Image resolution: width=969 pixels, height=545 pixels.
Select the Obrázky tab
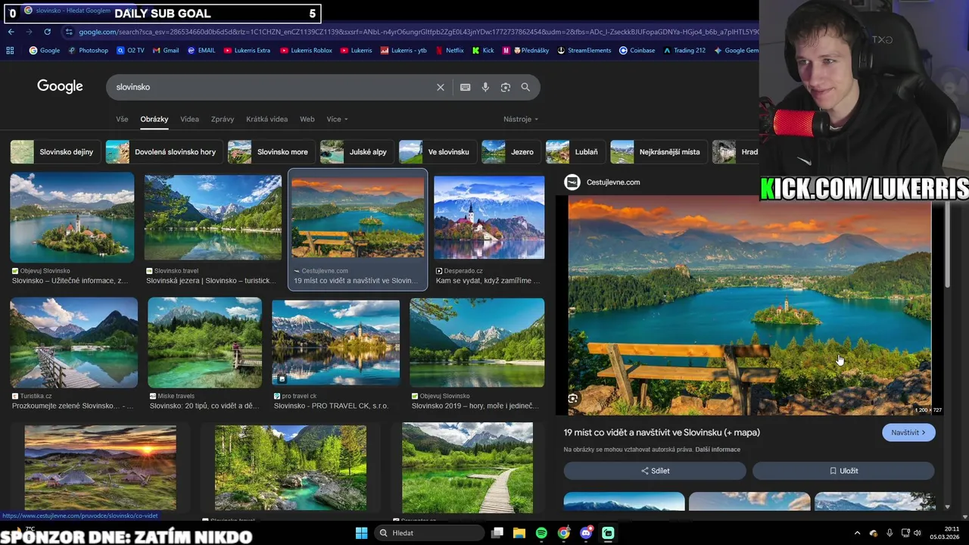tap(154, 119)
